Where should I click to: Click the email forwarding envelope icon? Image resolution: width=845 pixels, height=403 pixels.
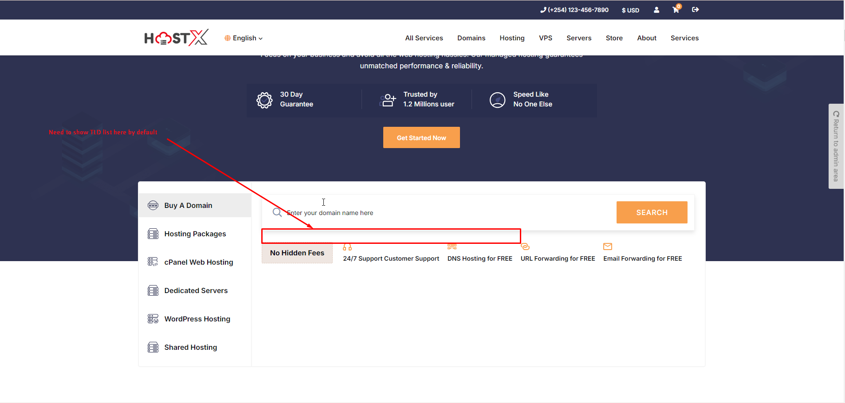point(608,246)
